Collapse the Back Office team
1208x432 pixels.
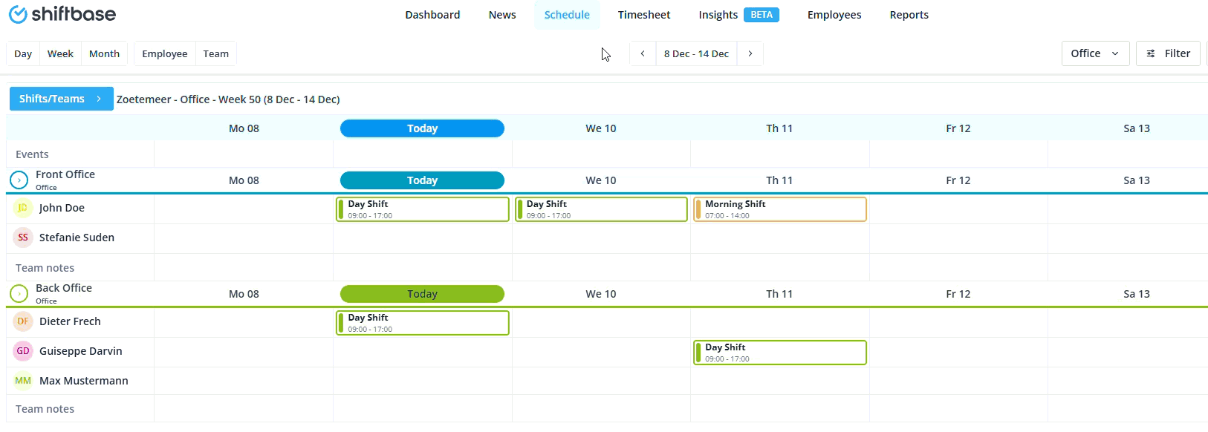[19, 294]
